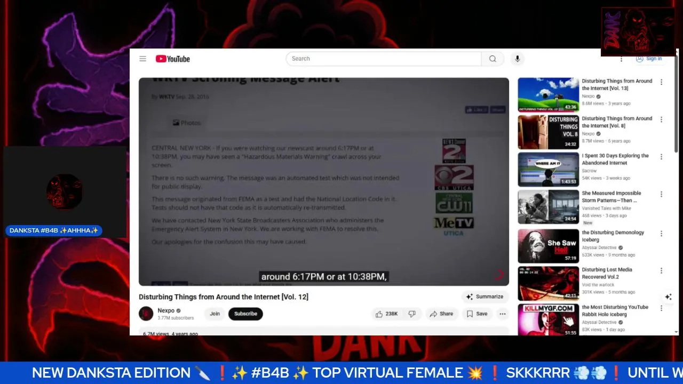Click the search magnifier button
The image size is (683, 384).
coord(493,59)
